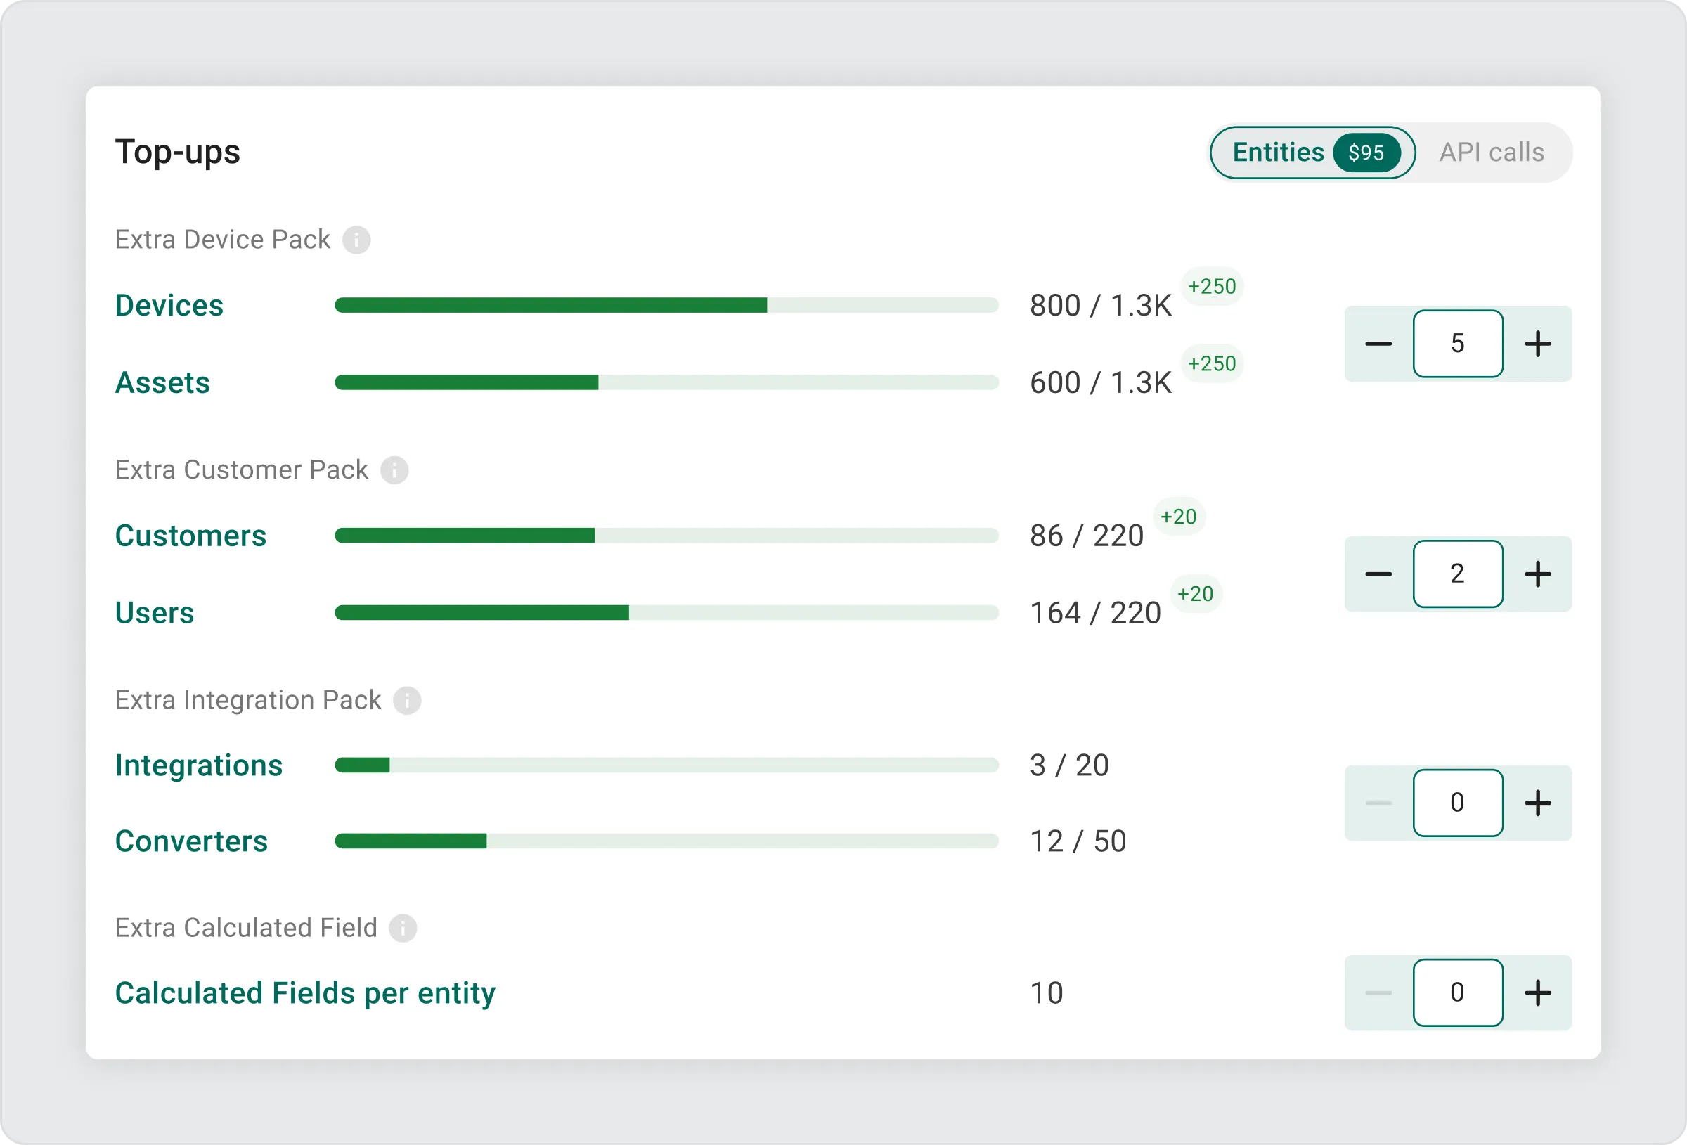Click info icon beside Extra Calculated Field

point(403,928)
